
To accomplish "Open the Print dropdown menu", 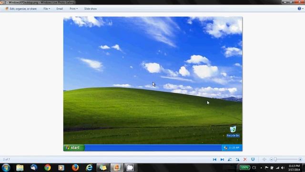I will tap(73, 9).
